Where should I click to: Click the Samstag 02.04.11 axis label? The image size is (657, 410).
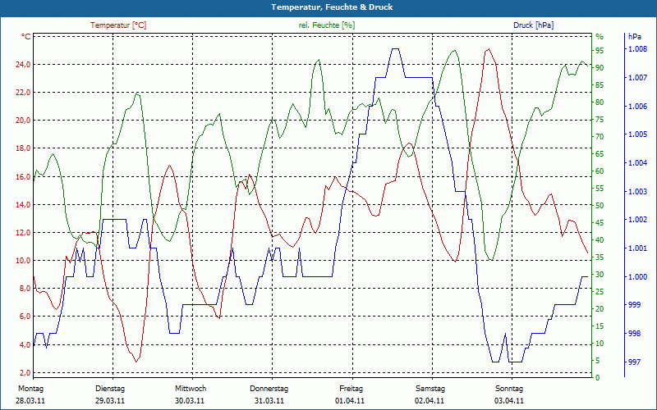tap(430, 394)
